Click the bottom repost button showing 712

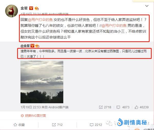(x=57, y=125)
